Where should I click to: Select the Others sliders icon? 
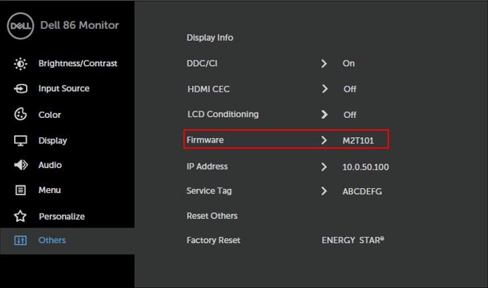[21, 240]
